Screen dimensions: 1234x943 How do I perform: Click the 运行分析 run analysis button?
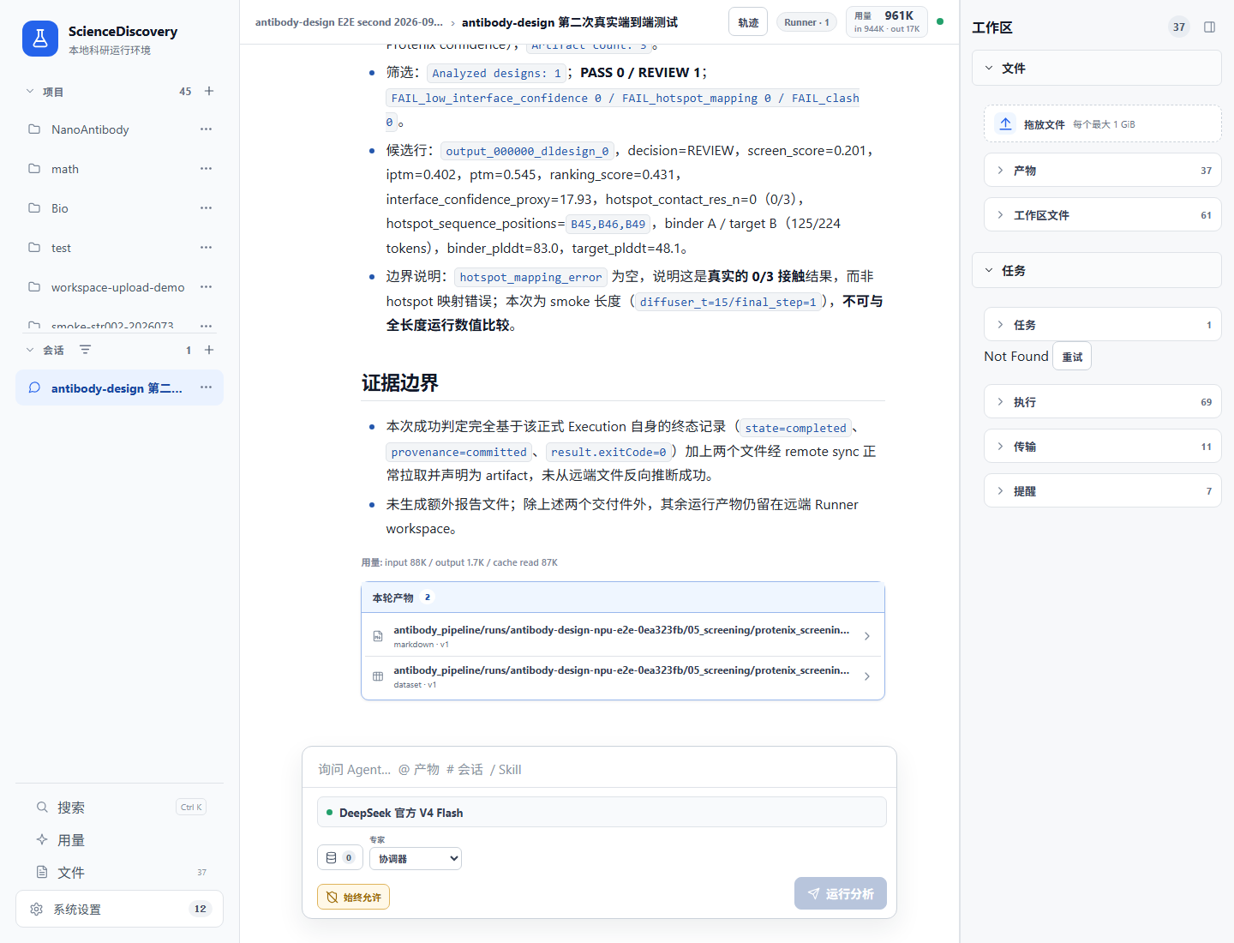(841, 893)
